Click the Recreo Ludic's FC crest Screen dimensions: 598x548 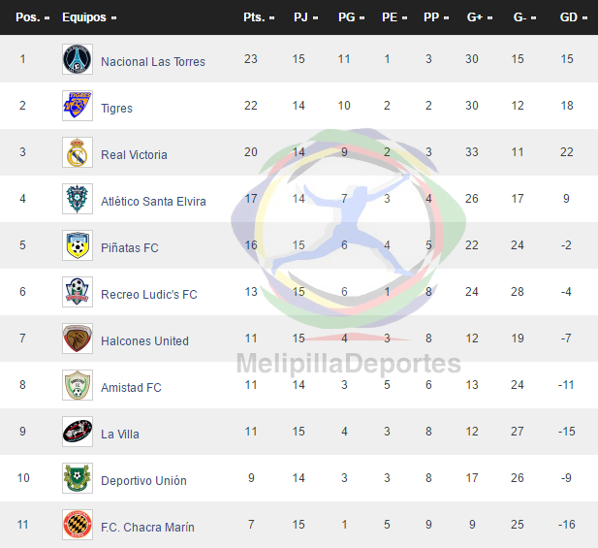pos(78,292)
